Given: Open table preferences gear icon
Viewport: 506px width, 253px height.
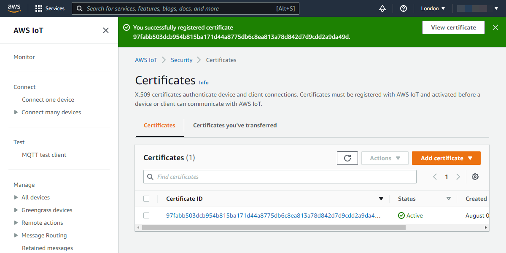Looking at the screenshot, I should click(x=475, y=177).
